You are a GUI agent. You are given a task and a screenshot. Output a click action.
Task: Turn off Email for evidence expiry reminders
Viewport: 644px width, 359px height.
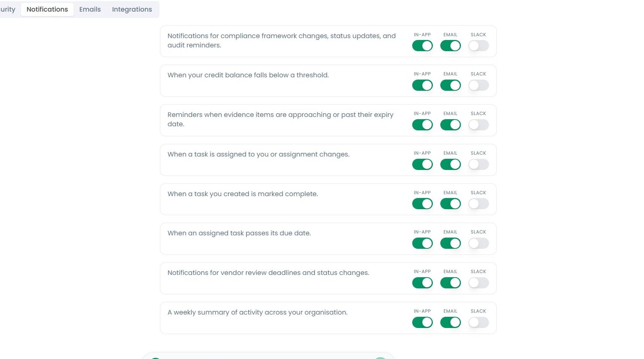[x=450, y=125]
